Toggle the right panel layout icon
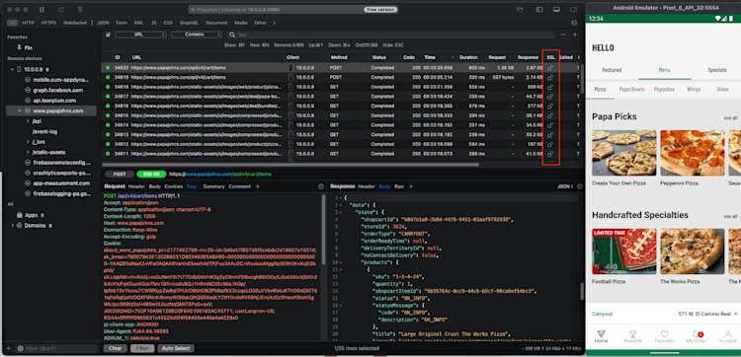The image size is (741, 357). [x=573, y=10]
